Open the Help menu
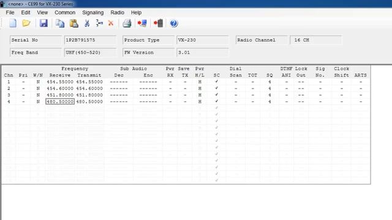The width and height of the screenshot is (392, 220). [136, 12]
